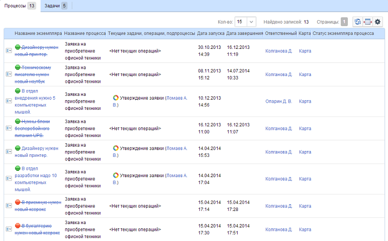This screenshot has width=388, height=241.
Task: Click task icon for 'Утверждение заявки' dated 14.04.2014 15:53
Action: pos(115,148)
